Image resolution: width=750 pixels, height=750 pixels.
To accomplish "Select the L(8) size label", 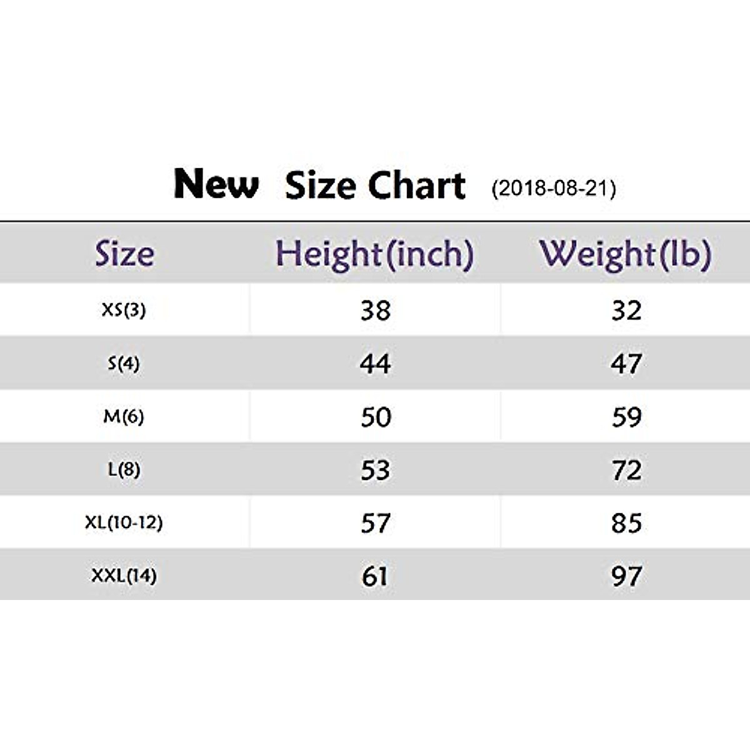I will click(124, 469).
